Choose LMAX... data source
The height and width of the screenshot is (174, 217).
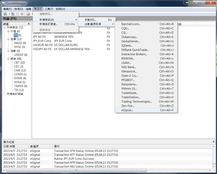point(146,63)
